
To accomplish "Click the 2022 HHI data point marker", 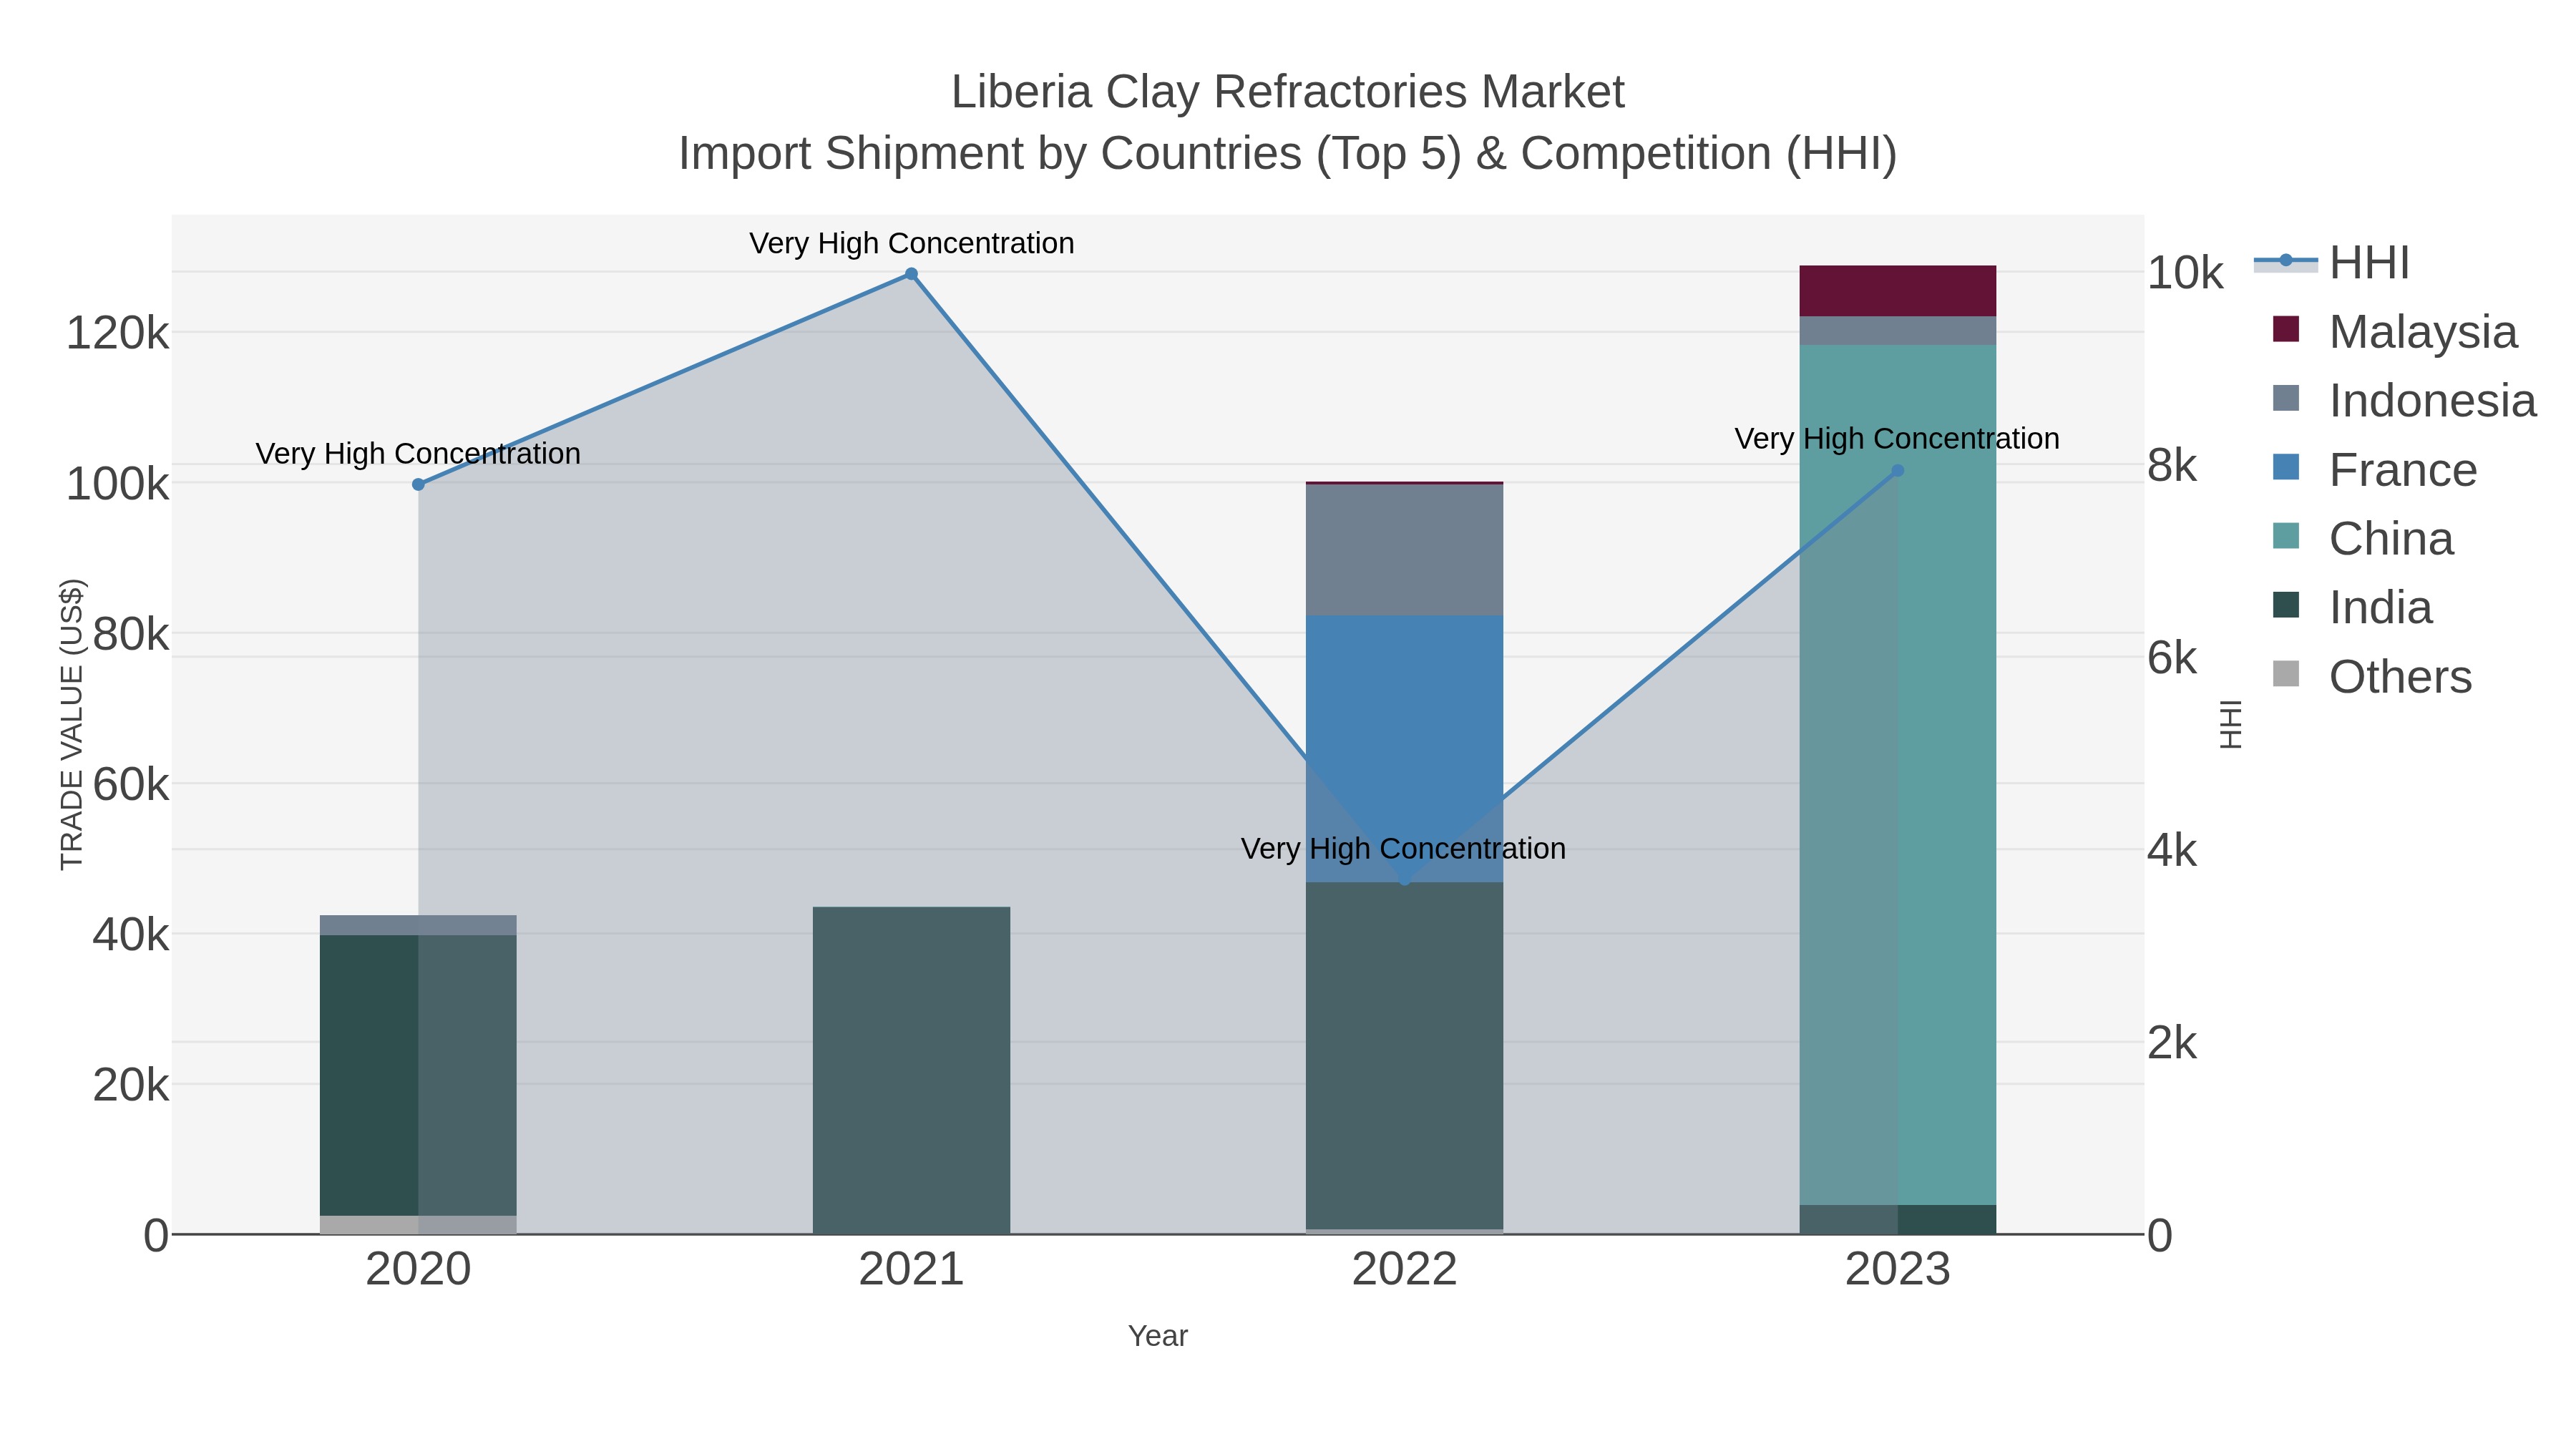I will click(1404, 880).
